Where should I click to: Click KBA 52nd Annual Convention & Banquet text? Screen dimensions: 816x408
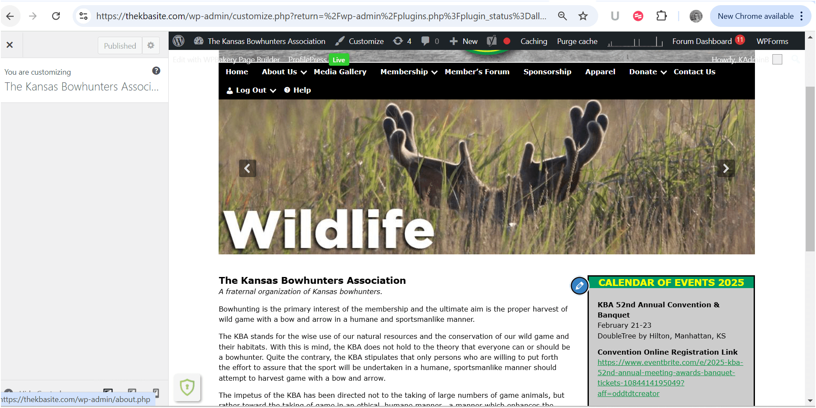pos(658,310)
